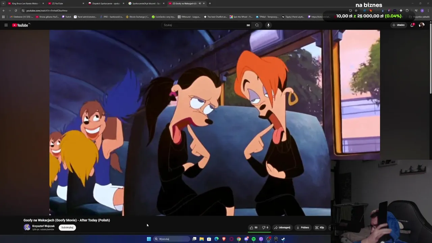The image size is (432, 243).
Task: Open Google Chrome taskbar icon
Action: pos(239,239)
